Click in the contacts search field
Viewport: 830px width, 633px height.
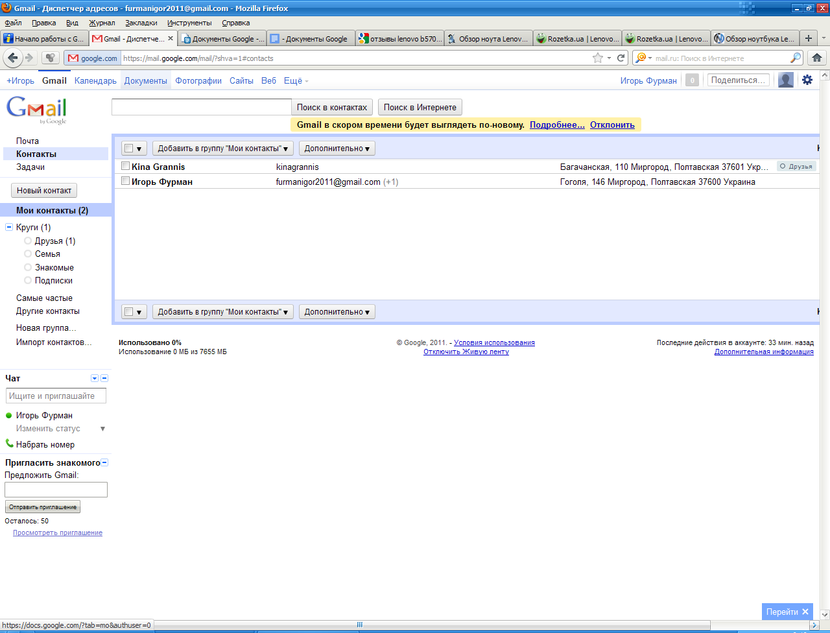[202, 107]
